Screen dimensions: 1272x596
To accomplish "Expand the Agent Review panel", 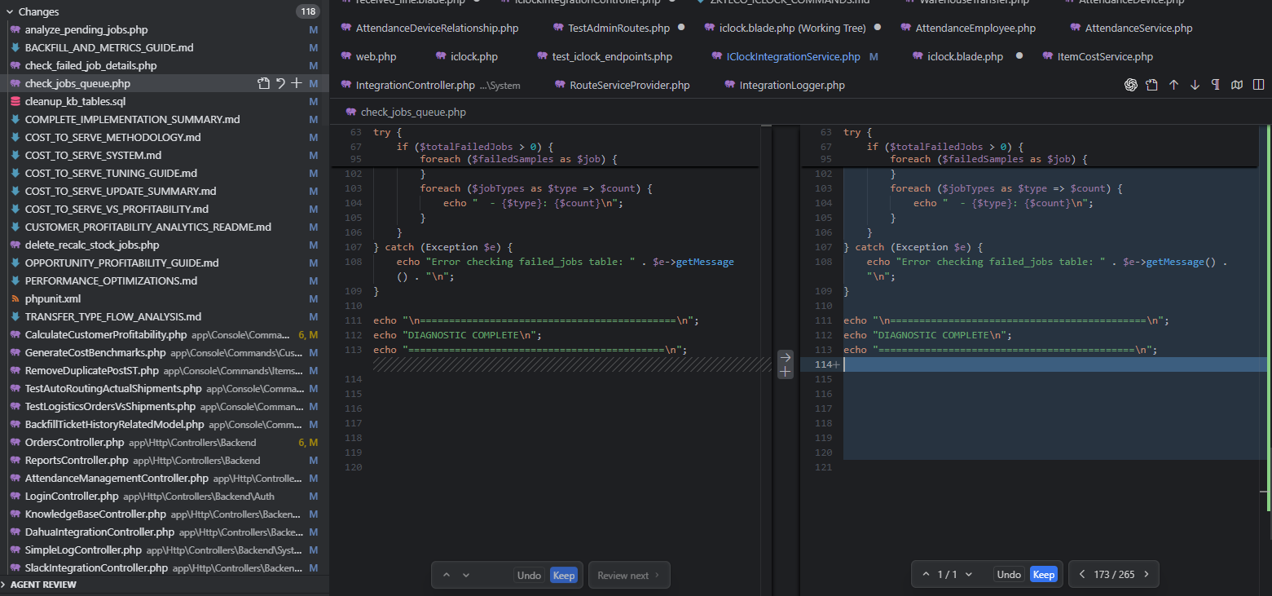I will pos(42,585).
